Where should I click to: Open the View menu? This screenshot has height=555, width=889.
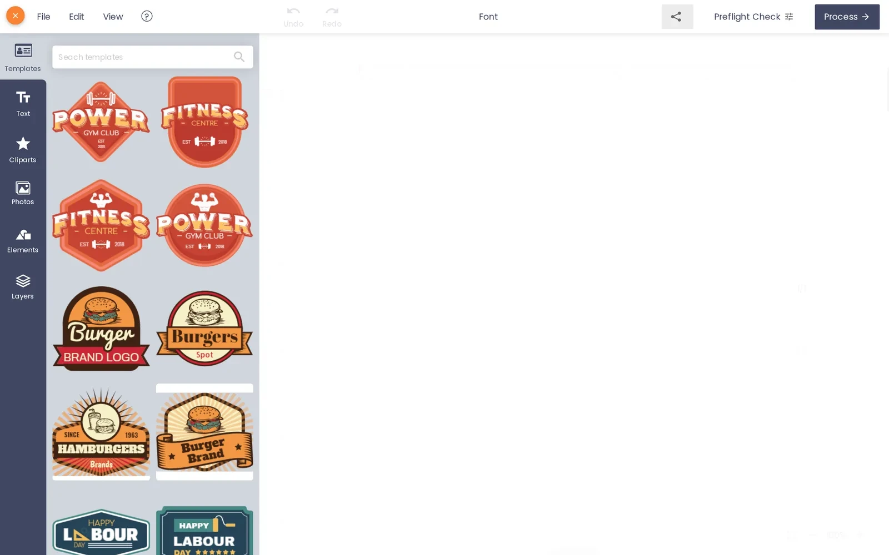113,17
